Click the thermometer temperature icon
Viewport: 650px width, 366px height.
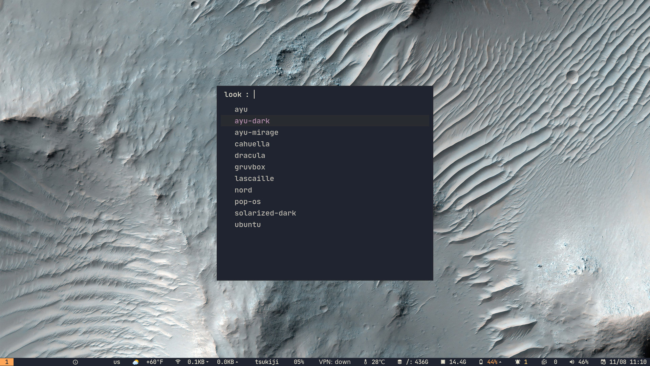click(365, 362)
